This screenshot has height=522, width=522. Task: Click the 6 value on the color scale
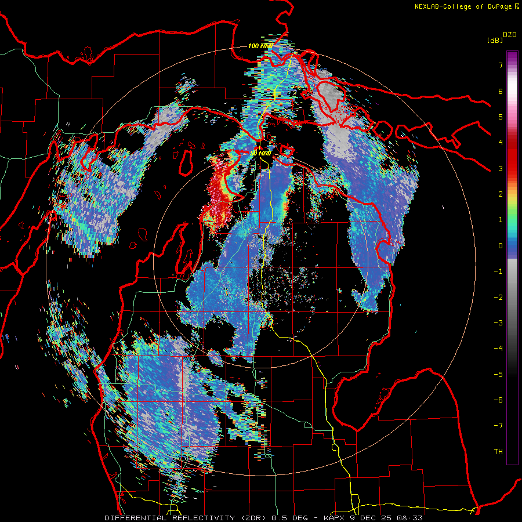coord(501,91)
